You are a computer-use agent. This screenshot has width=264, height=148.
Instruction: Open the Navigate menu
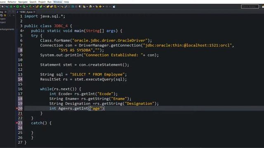pyautogui.click(x=23, y=2)
